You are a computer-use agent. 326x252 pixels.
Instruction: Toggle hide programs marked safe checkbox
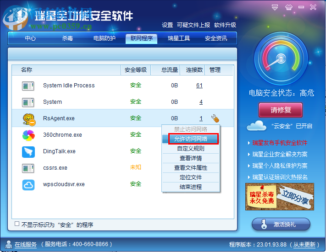[17, 224]
